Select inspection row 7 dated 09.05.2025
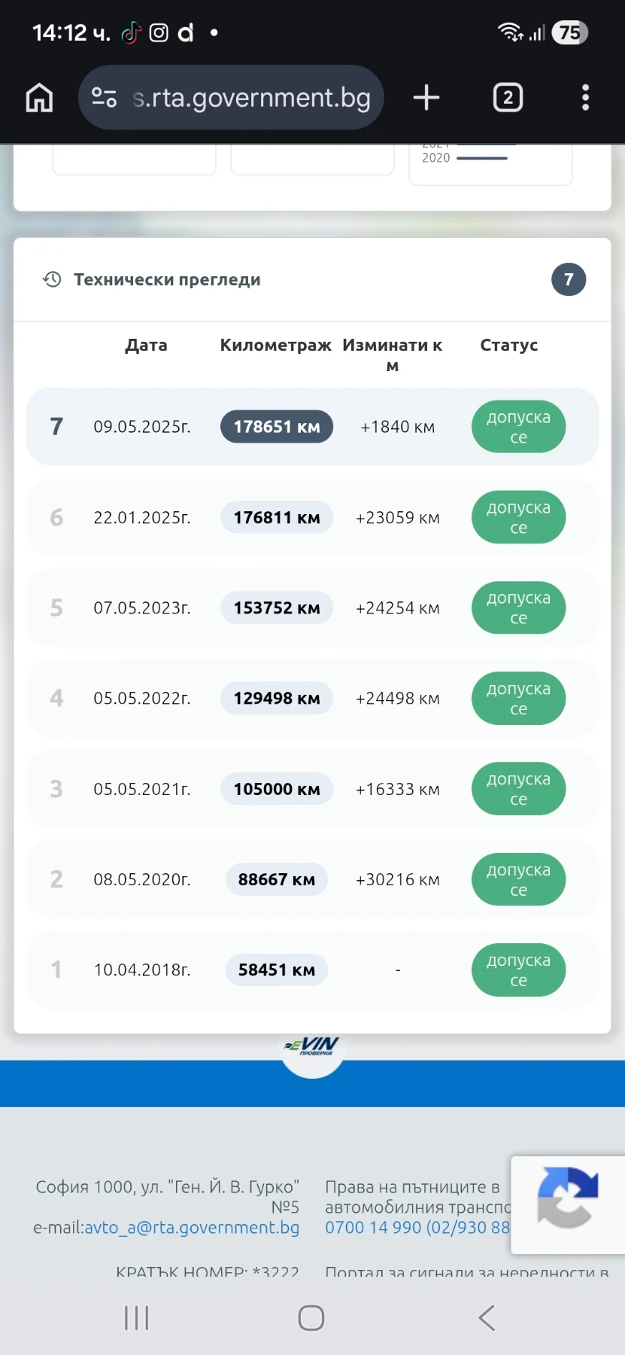This screenshot has width=625, height=1355. pos(141,427)
